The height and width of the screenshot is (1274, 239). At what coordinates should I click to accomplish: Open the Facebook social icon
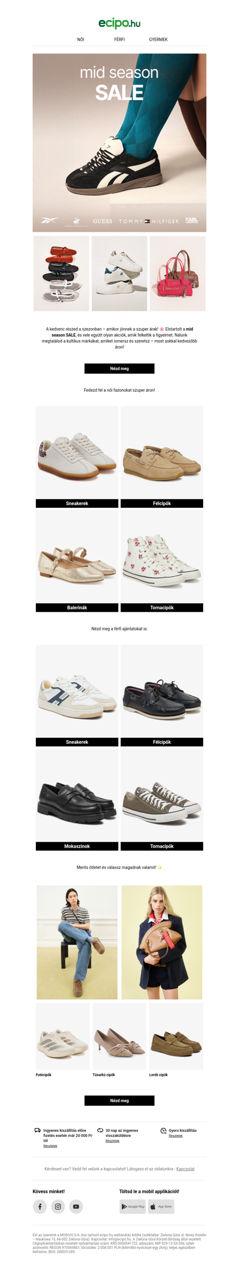tap(40, 1206)
